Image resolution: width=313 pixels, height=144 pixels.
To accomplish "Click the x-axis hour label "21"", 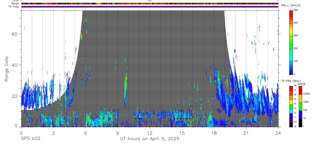I will click(x=246, y=133).
